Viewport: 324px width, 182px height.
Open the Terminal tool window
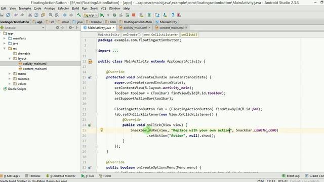tap(32, 176)
